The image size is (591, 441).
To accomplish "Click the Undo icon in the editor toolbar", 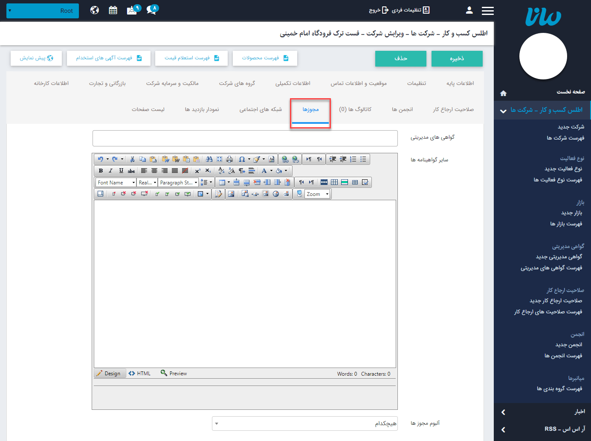I will tap(100, 159).
